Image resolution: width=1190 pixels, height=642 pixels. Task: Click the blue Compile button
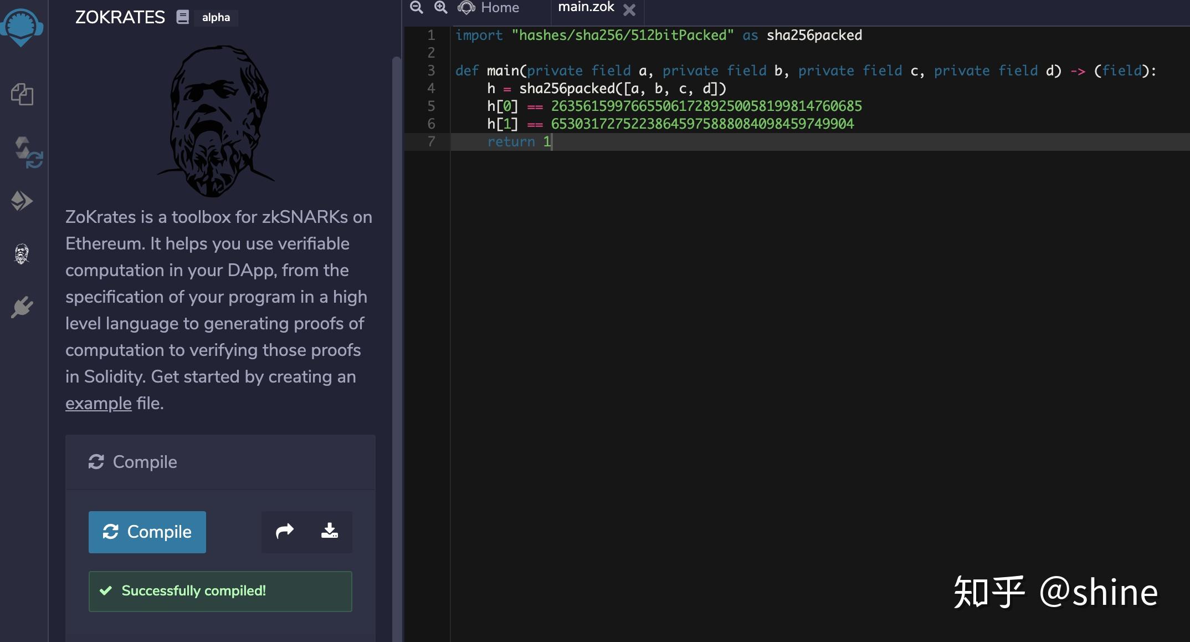(147, 532)
